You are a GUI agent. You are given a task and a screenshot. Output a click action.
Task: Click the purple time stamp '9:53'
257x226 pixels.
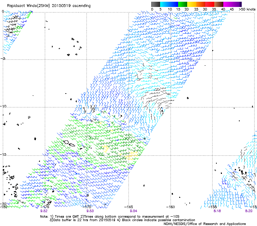click(90, 211)
